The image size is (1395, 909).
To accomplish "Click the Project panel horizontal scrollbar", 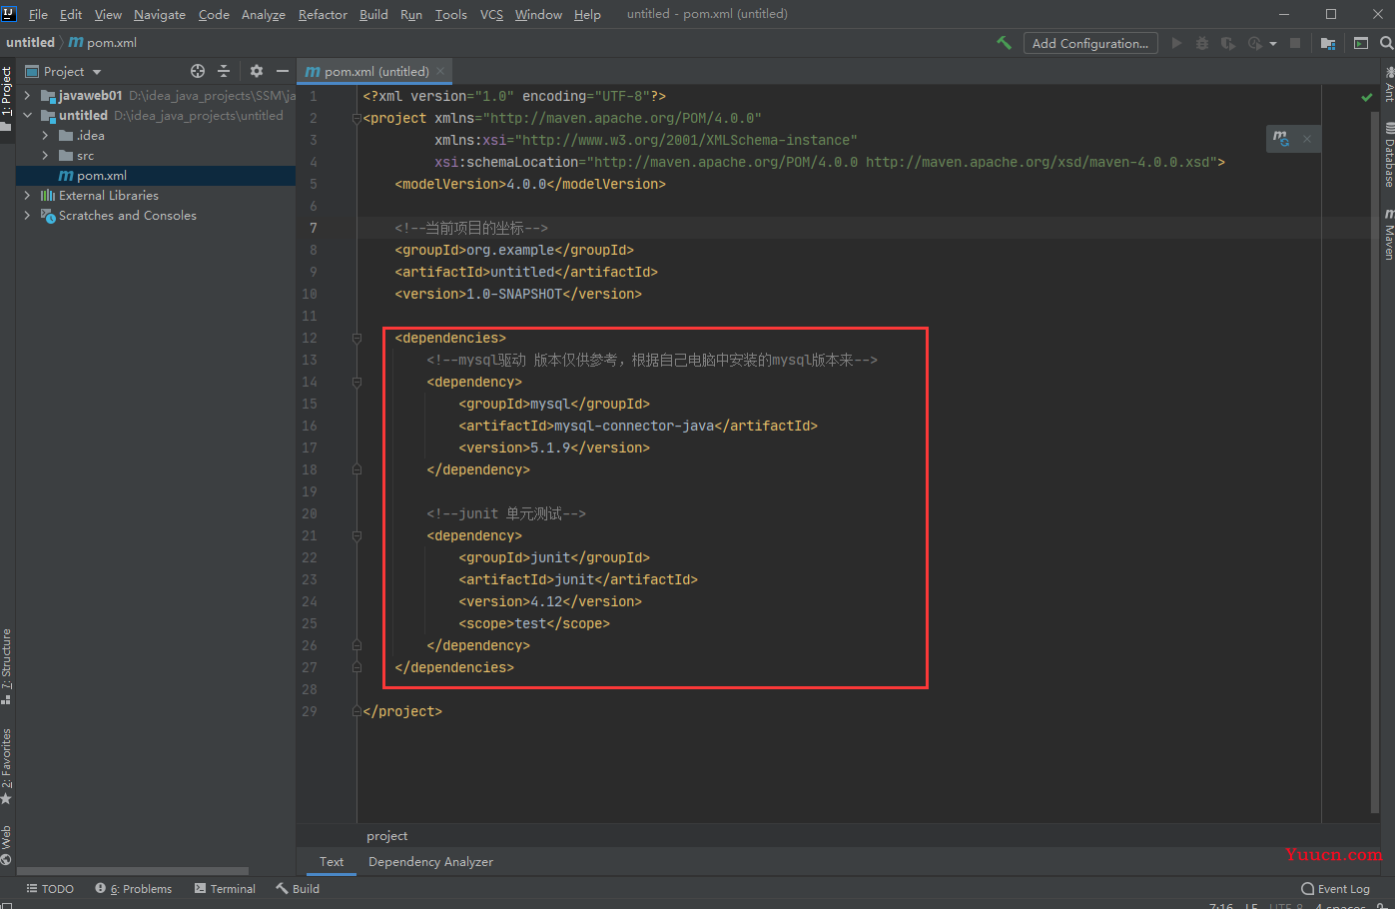I will click(133, 871).
